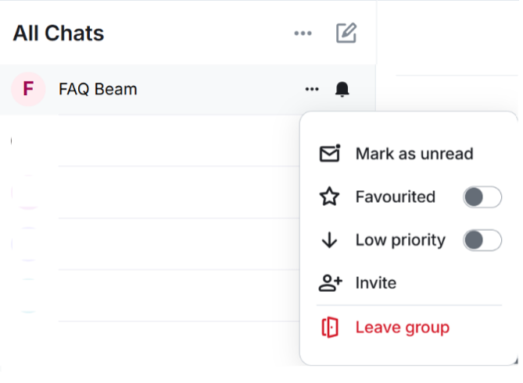Click the envelope icon beside Mark as unread
The width and height of the screenshot is (523, 383).
(330, 154)
